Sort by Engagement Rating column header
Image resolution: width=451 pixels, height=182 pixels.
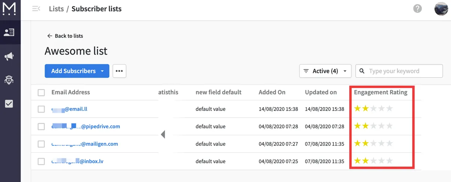coord(380,93)
